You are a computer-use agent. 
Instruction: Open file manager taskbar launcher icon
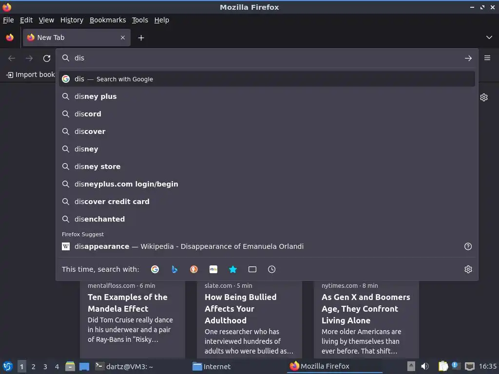[70, 366]
